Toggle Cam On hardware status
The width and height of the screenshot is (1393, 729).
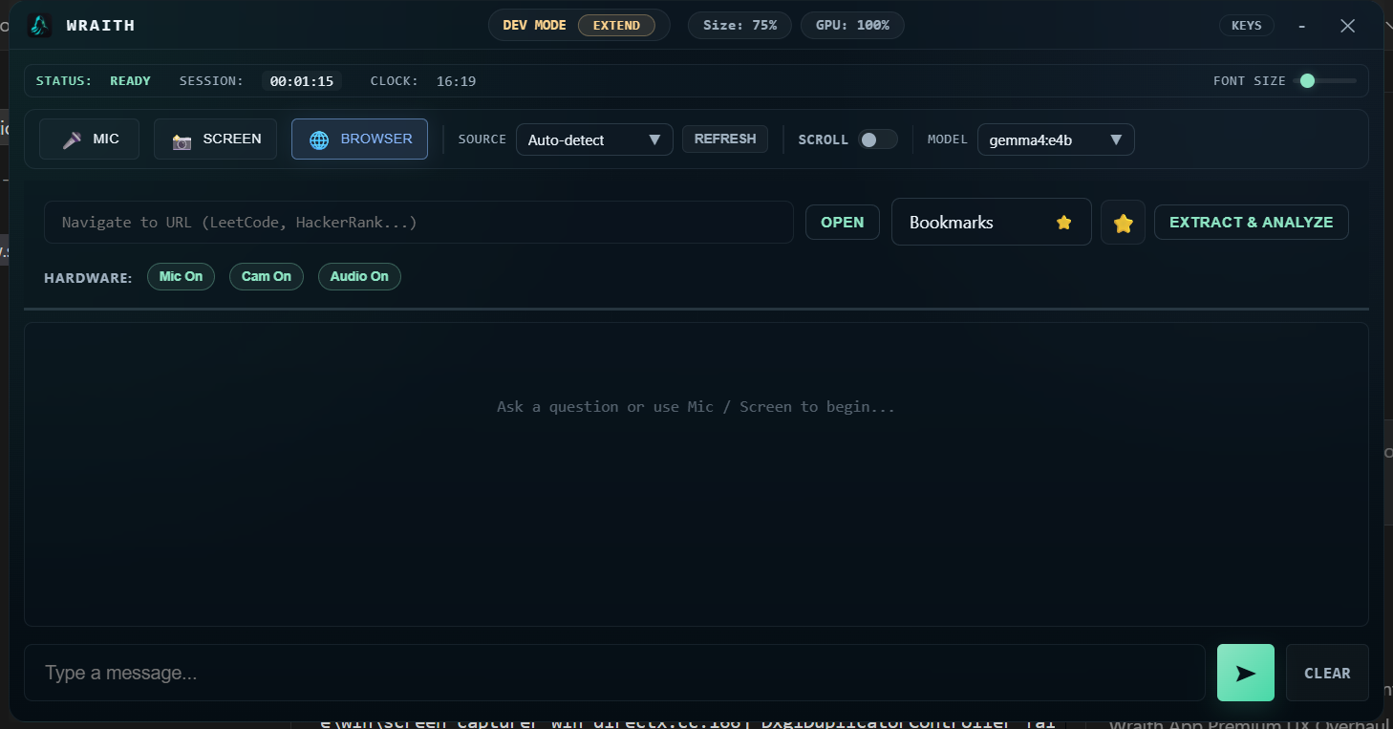click(266, 276)
